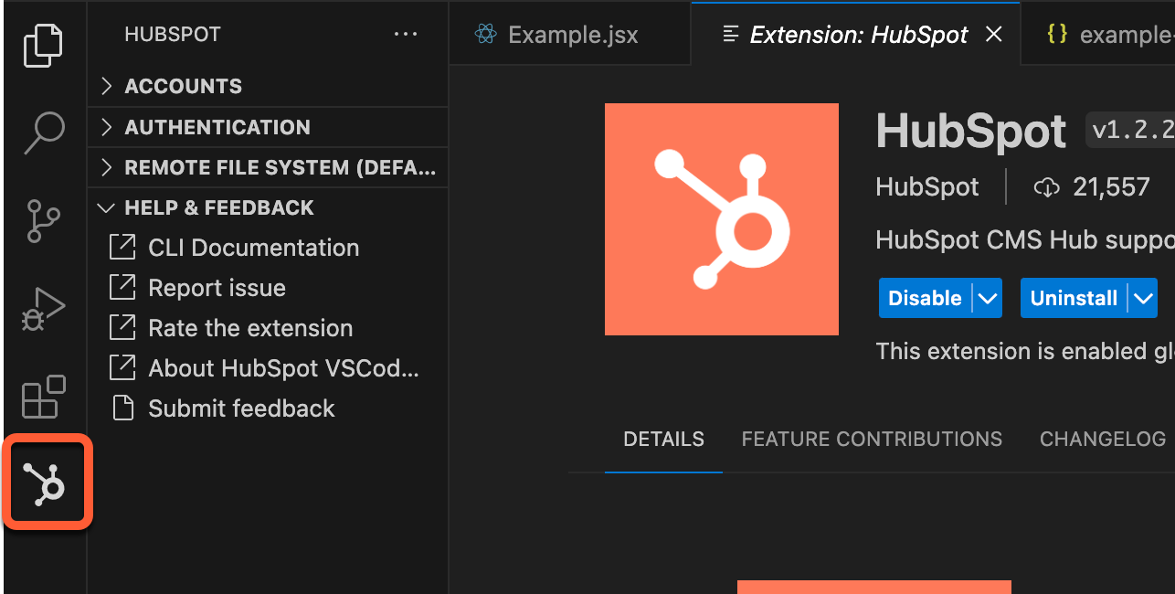This screenshot has width=1175, height=594.
Task: Click the HubSpot CMS Hub description text
Action: (1025, 239)
